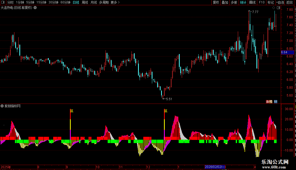Screen dimensions: 296x170
Task: Select the 30分钟 period tab
Action: click(53, 2)
